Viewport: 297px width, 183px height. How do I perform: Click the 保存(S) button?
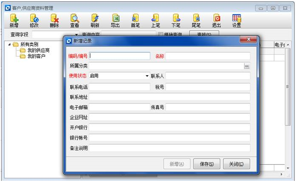(x=206, y=164)
